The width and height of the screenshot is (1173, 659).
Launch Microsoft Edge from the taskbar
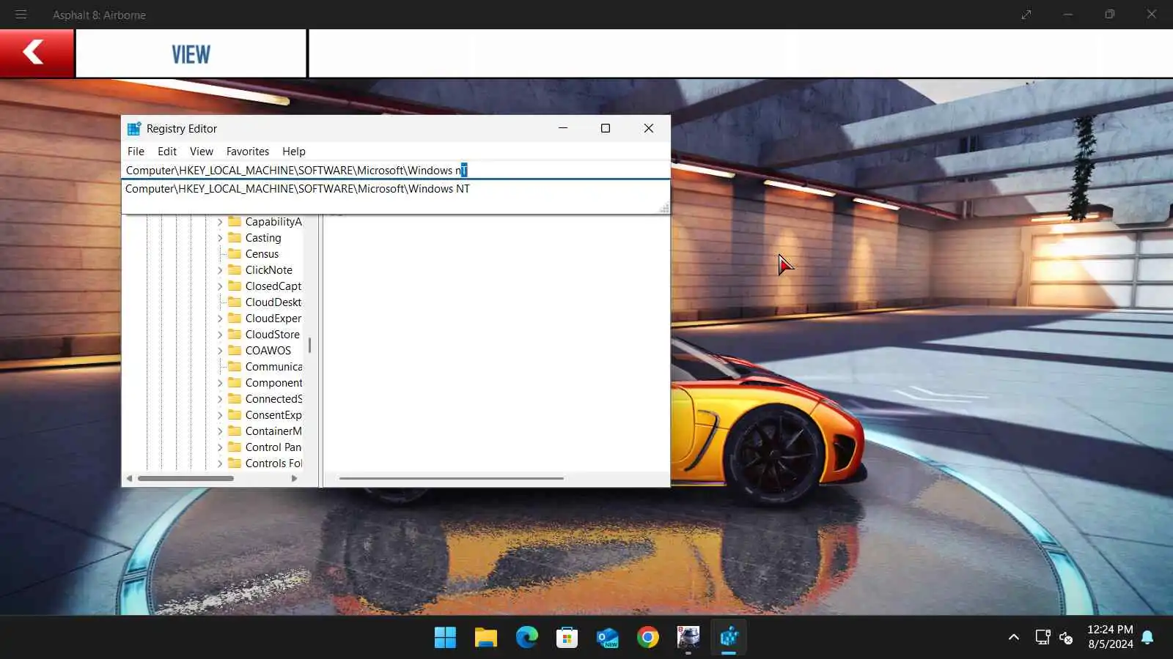pyautogui.click(x=526, y=638)
